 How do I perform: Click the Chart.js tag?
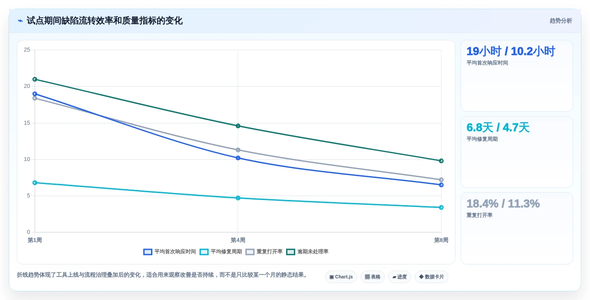(341, 277)
